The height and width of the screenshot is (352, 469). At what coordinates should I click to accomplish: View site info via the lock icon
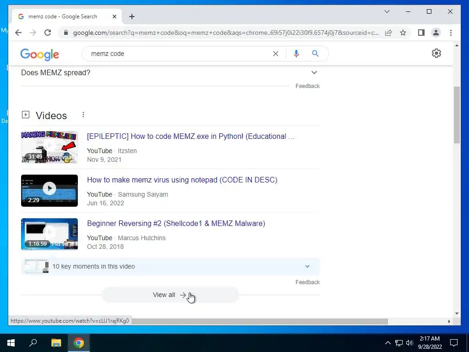pos(66,33)
